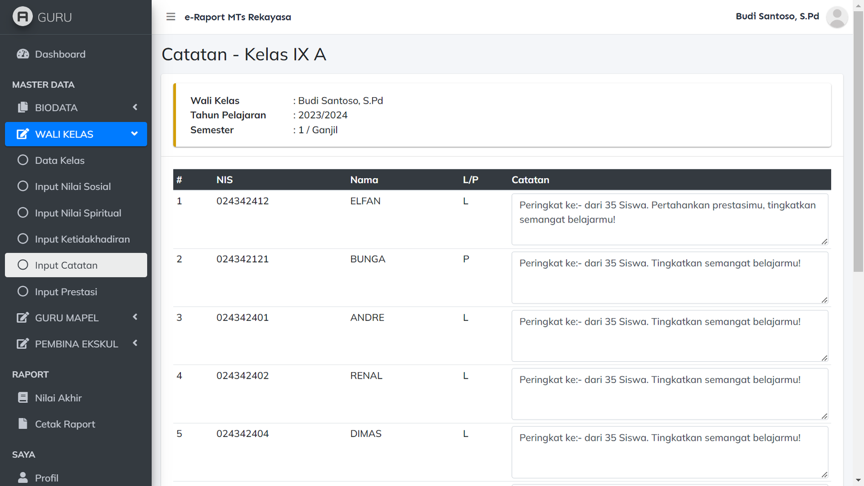
Task: Open Dashboard via its gauge icon
Action: pyautogui.click(x=23, y=54)
